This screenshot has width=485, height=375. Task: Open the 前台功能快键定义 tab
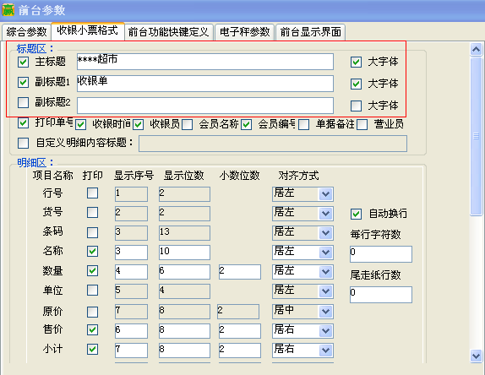tap(169, 32)
